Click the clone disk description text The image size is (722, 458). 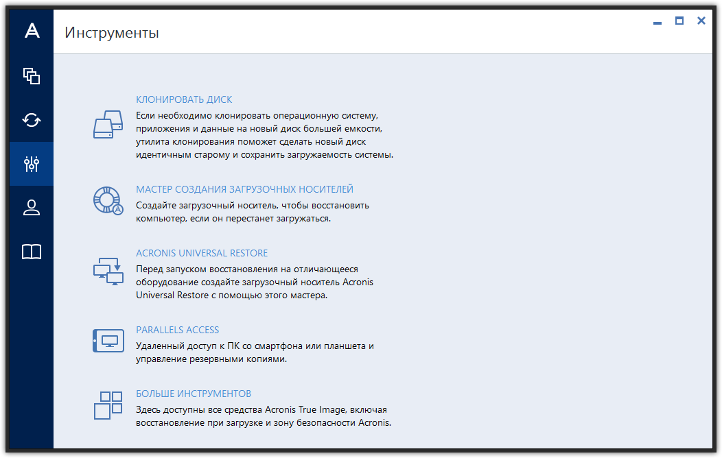[265, 135]
